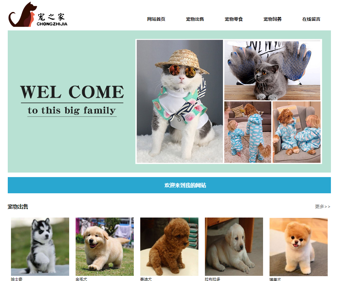The height and width of the screenshot is (281, 339).
Task: View the Labrador puppy image
Action: (234, 247)
